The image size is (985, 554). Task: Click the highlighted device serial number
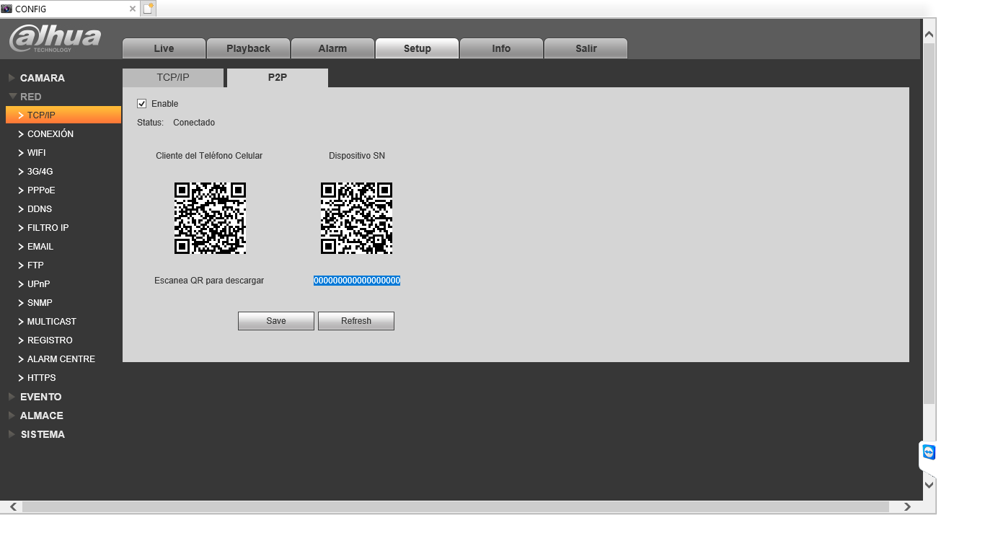pyautogui.click(x=357, y=281)
